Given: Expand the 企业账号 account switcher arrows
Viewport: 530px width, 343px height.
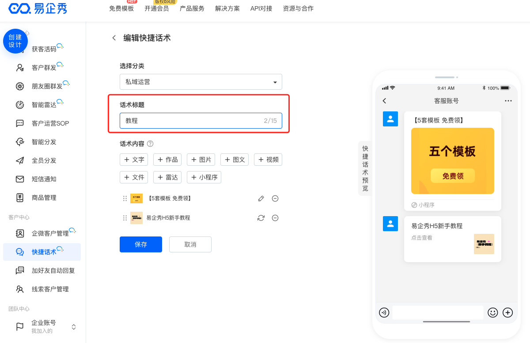Looking at the screenshot, I should click(74, 327).
